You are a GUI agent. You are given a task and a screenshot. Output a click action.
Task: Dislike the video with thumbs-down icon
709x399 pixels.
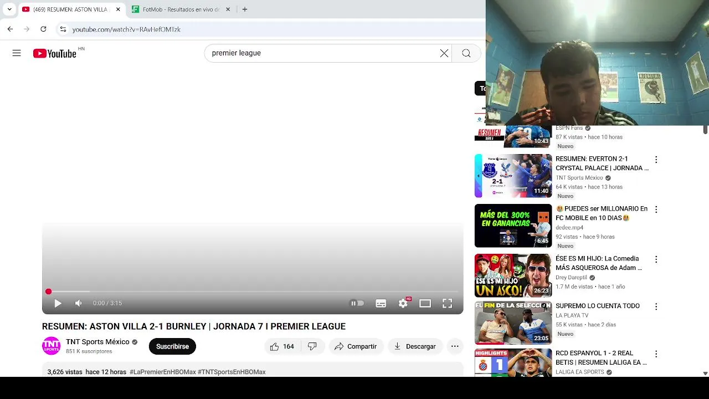coord(312,346)
